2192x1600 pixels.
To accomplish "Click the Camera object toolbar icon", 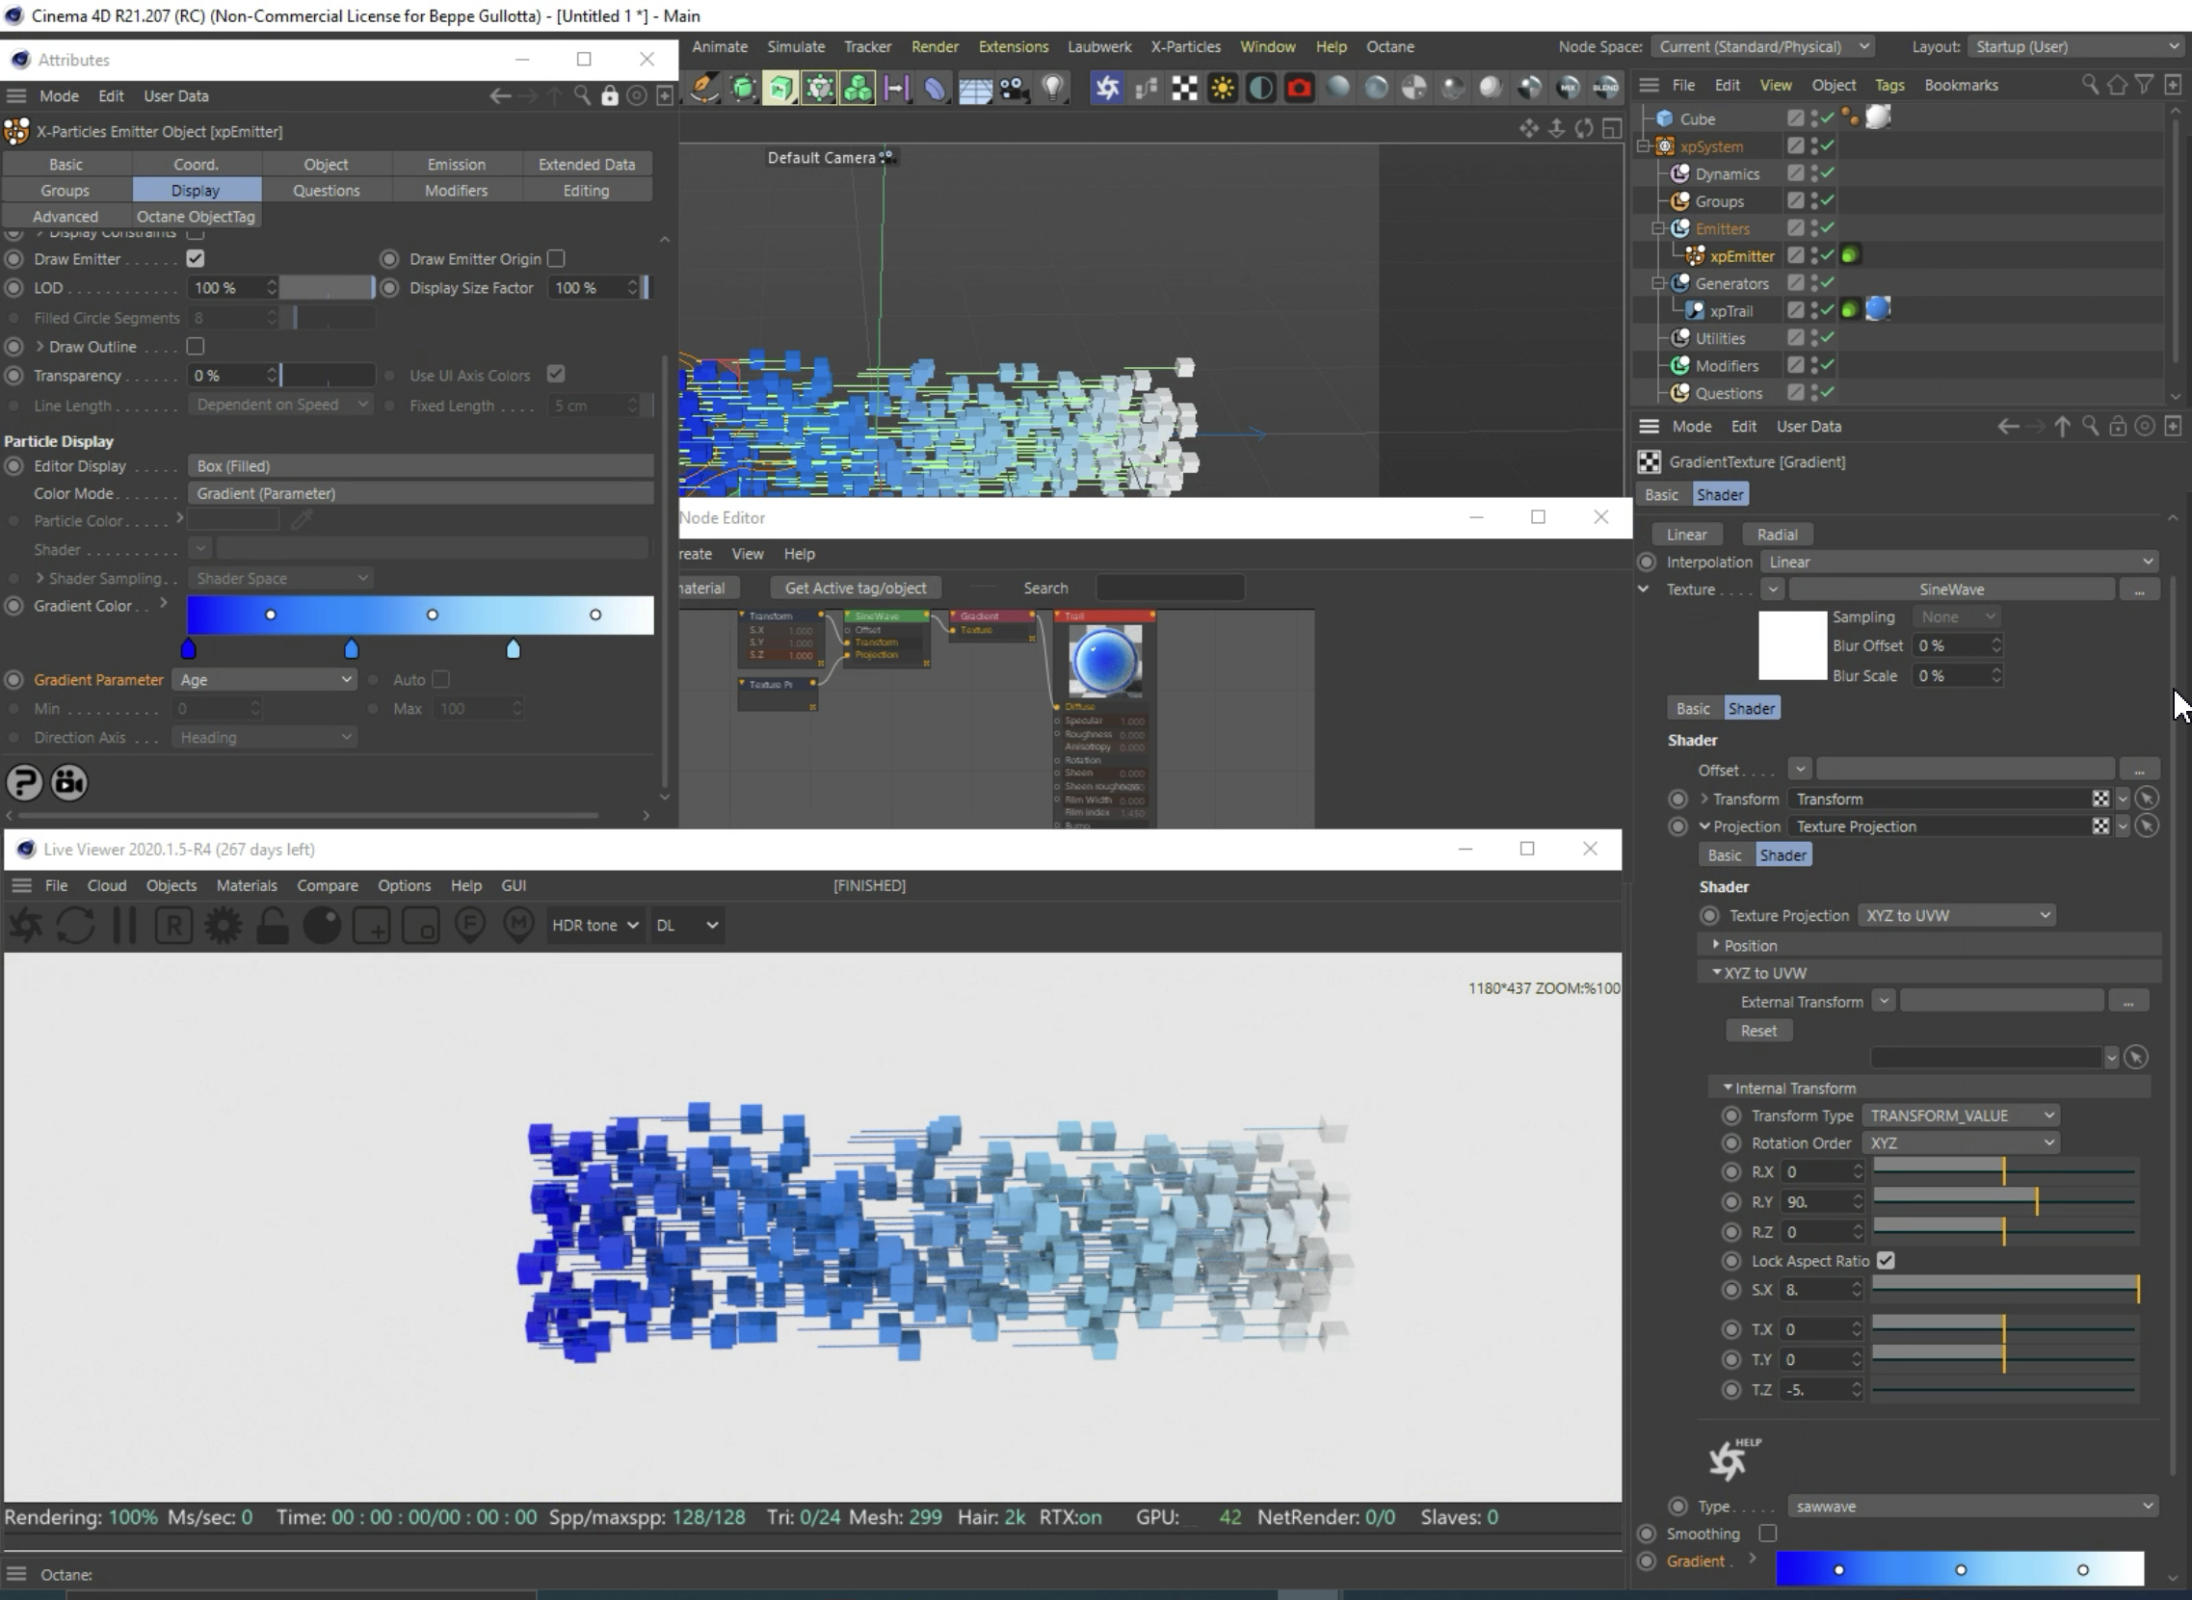I will (1014, 88).
